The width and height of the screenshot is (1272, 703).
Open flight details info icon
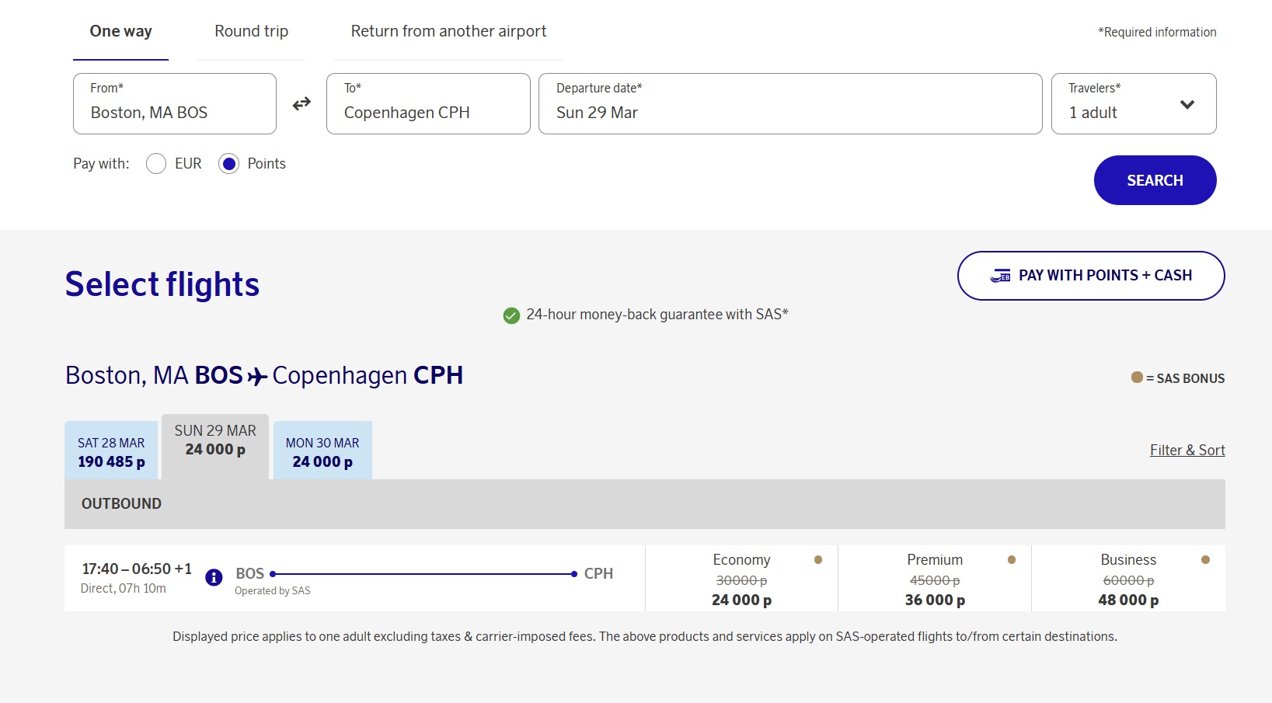tap(214, 577)
